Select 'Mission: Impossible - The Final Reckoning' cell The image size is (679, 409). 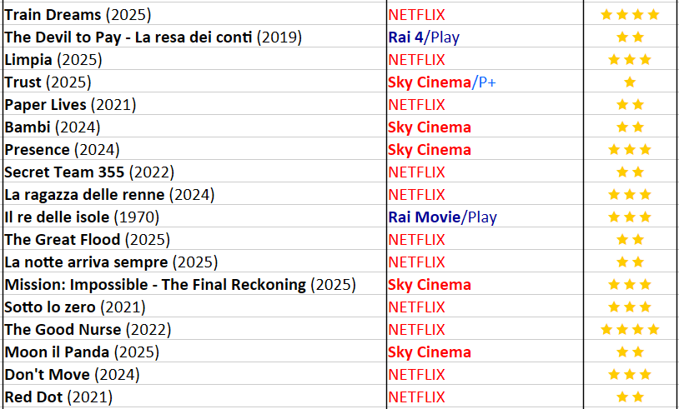(x=194, y=284)
